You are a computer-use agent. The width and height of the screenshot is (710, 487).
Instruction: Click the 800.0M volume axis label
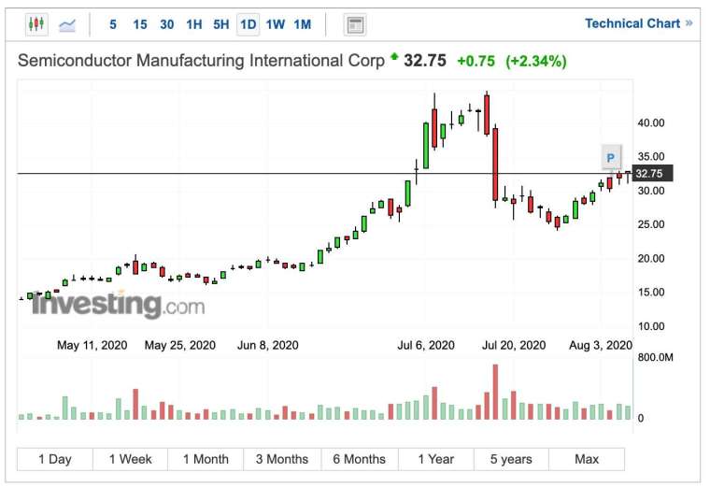pyautogui.click(x=655, y=357)
